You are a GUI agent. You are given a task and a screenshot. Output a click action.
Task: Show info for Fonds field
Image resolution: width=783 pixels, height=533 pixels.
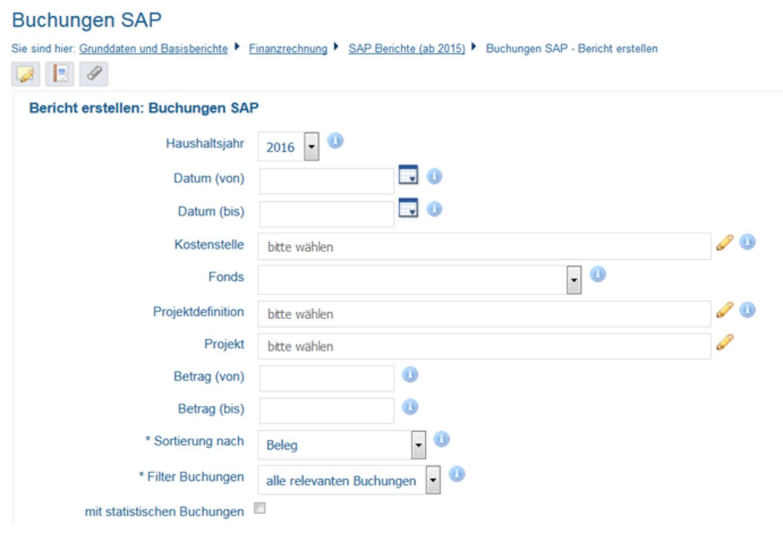(x=598, y=274)
